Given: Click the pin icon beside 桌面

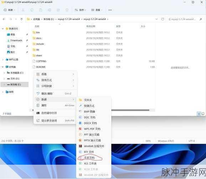Looking at the screenshot, I should (x=27, y=34).
